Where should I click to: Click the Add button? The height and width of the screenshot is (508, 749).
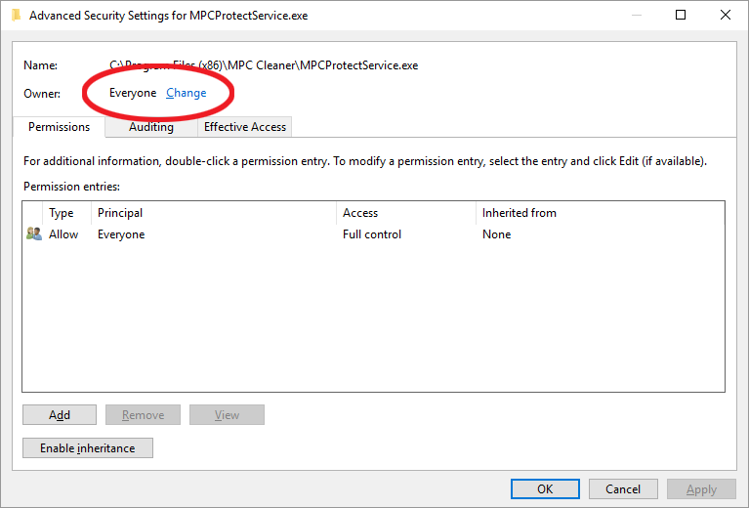point(60,415)
